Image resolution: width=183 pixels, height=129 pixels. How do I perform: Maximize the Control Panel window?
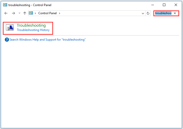(164, 5)
